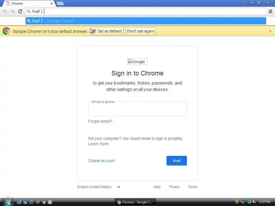This screenshot has height=206, width=275.
Task: Dismiss the default browser infobar
Action: [x=270, y=31]
